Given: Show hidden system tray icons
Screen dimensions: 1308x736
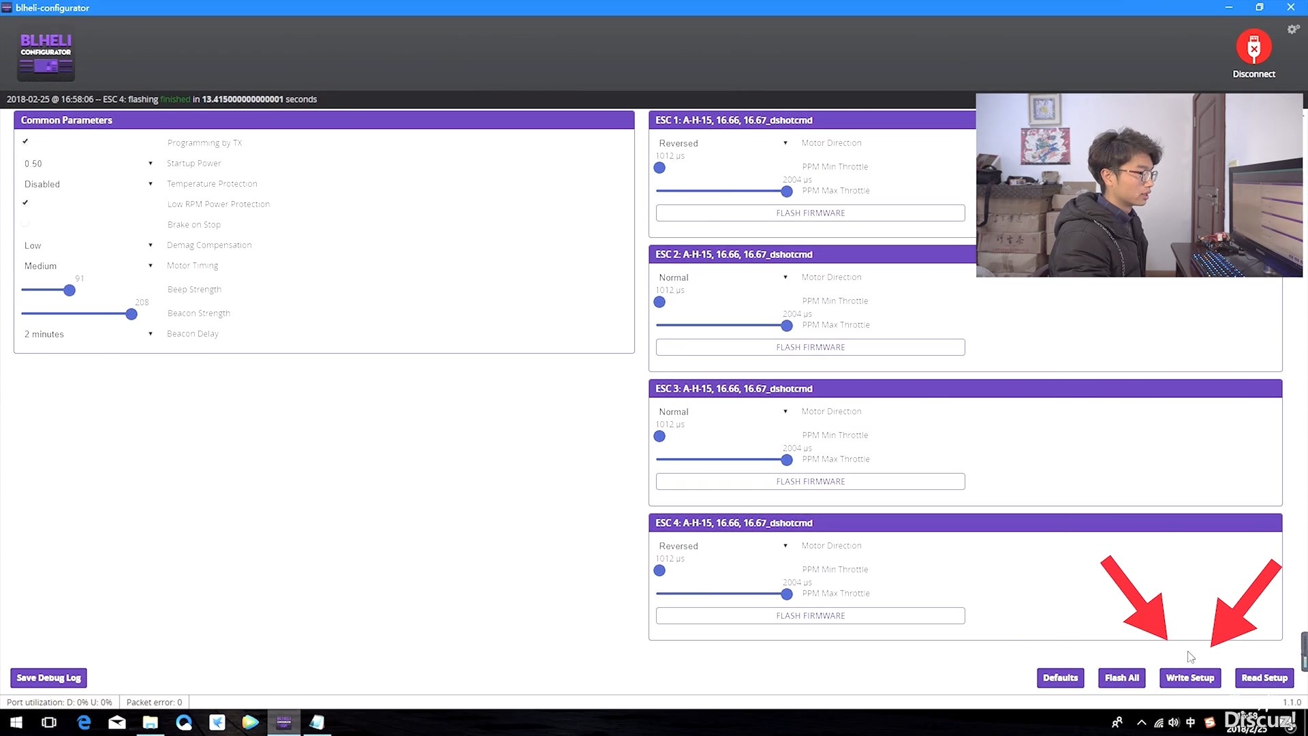Looking at the screenshot, I should [x=1142, y=722].
